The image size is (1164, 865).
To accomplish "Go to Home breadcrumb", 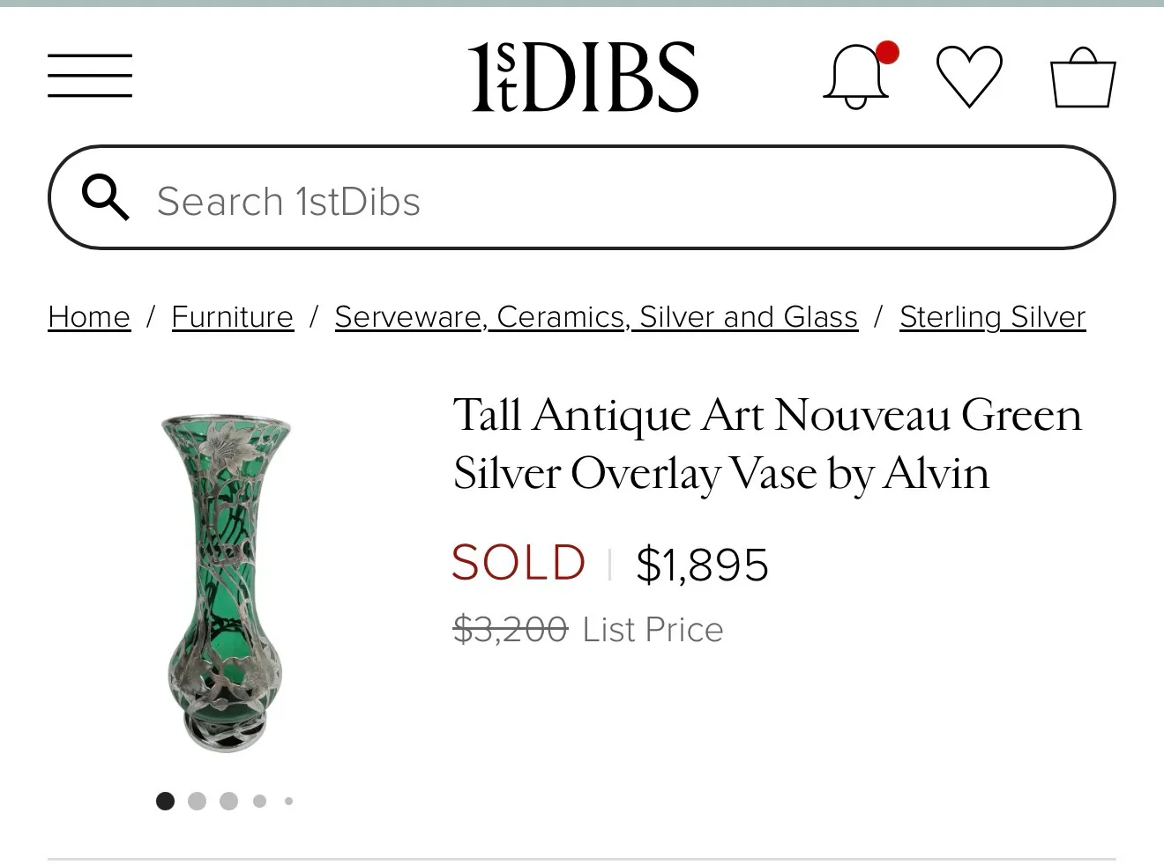I will (89, 317).
